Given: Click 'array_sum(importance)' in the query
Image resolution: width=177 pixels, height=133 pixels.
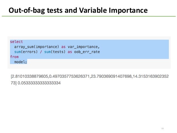Looking at the screenshot, I should coord(37,47).
